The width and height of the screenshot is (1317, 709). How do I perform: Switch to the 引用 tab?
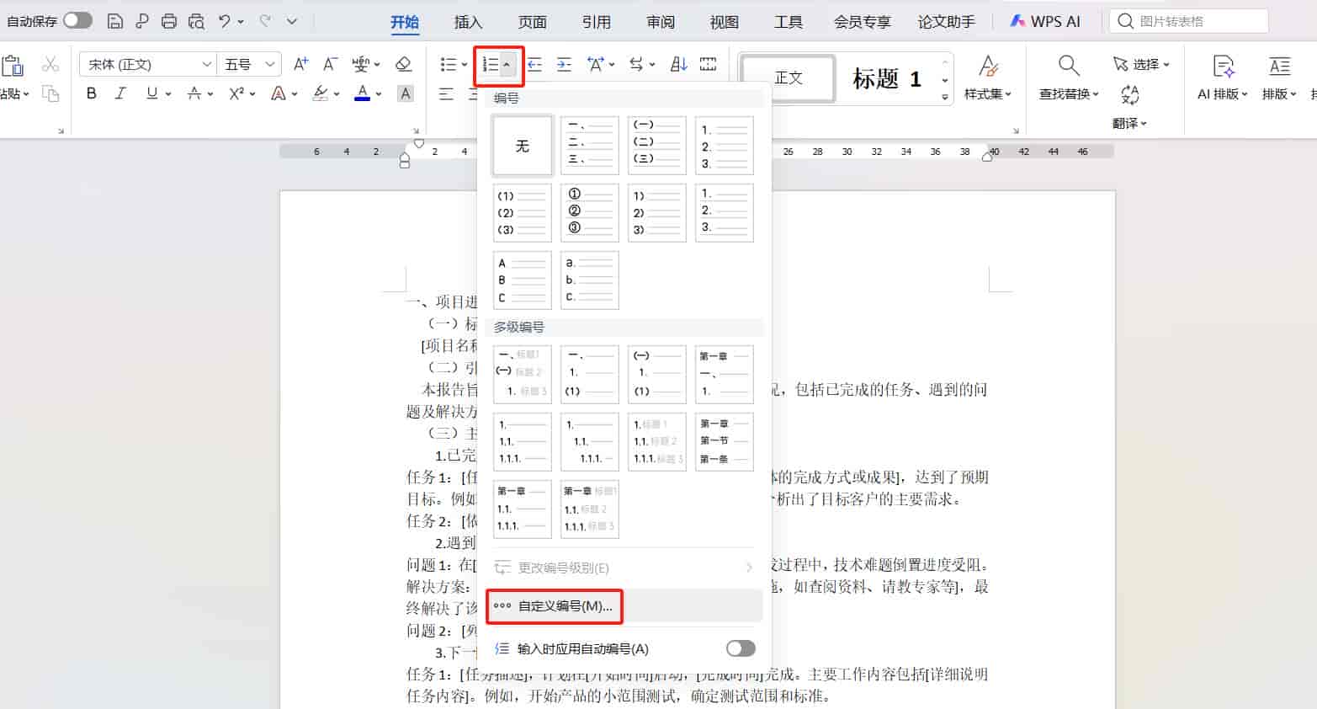click(x=596, y=22)
